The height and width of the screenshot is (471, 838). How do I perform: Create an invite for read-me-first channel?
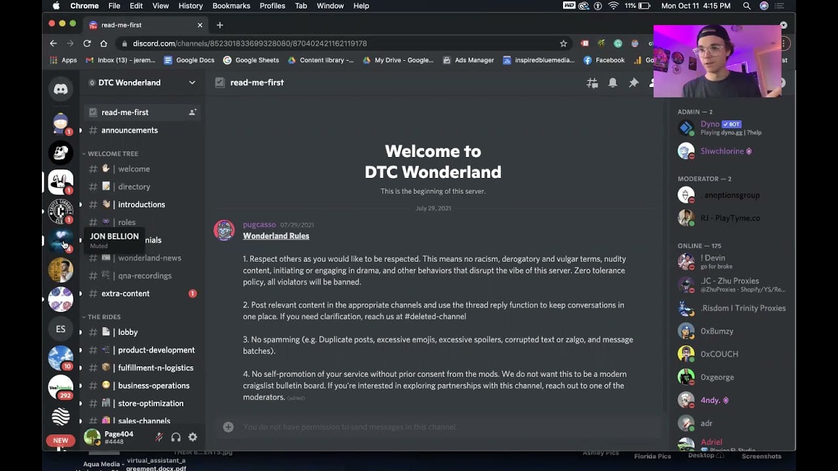coord(192,112)
